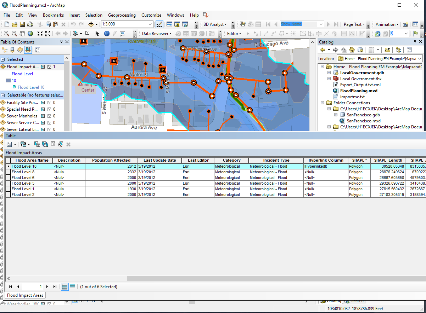The width and height of the screenshot is (426, 313).
Task: Click the Population Affected column header
Action: tap(111, 160)
